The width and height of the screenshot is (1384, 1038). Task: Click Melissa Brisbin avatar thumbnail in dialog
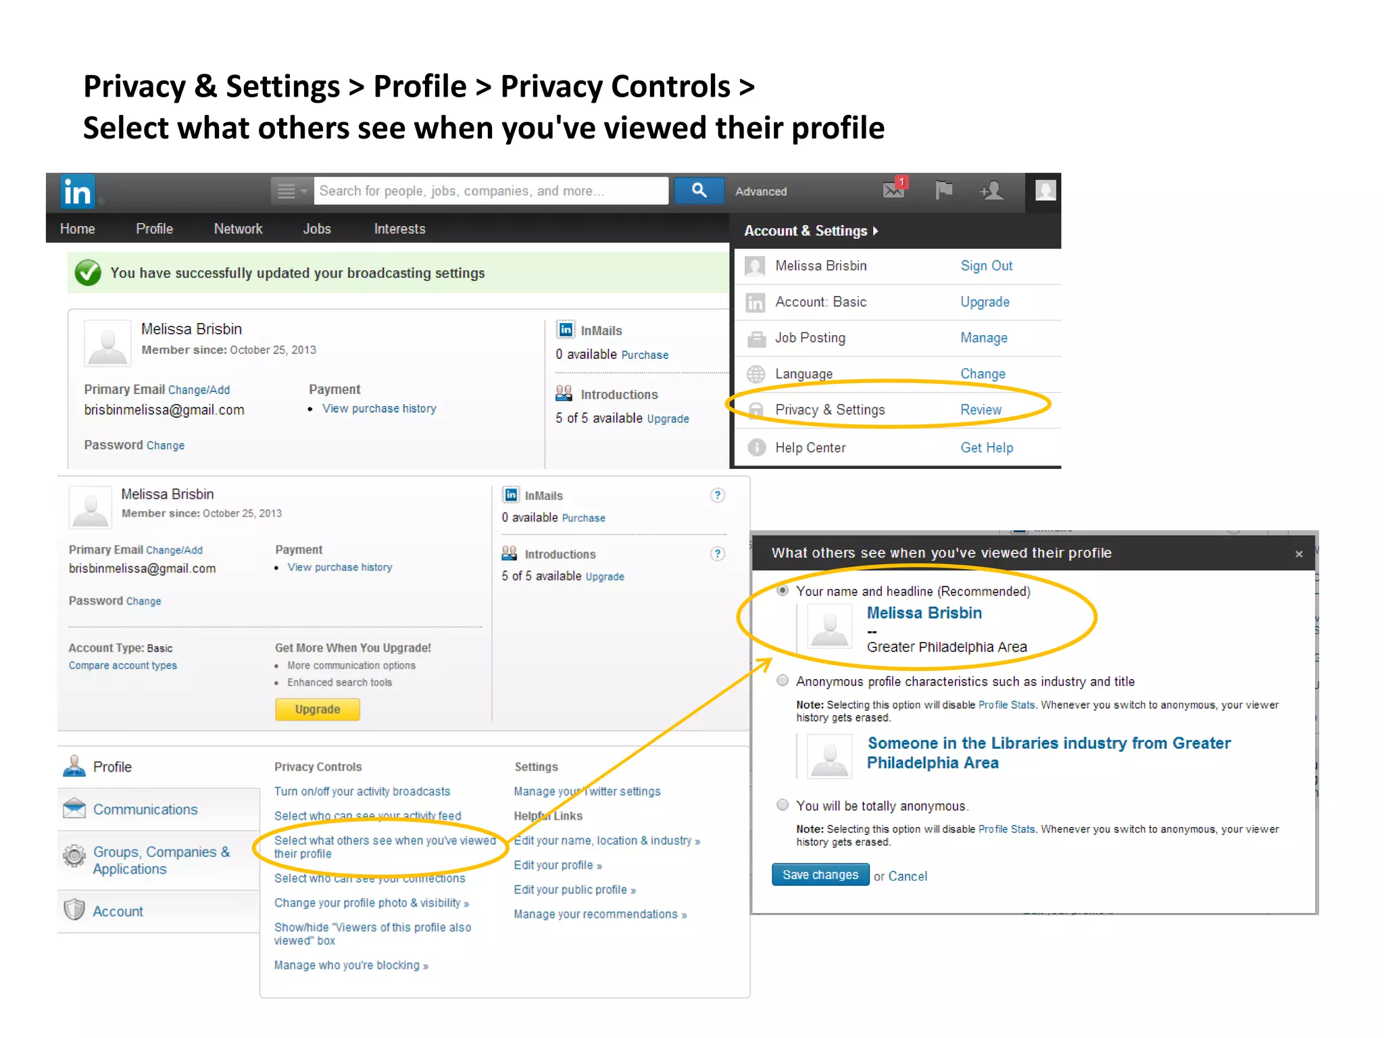[829, 627]
